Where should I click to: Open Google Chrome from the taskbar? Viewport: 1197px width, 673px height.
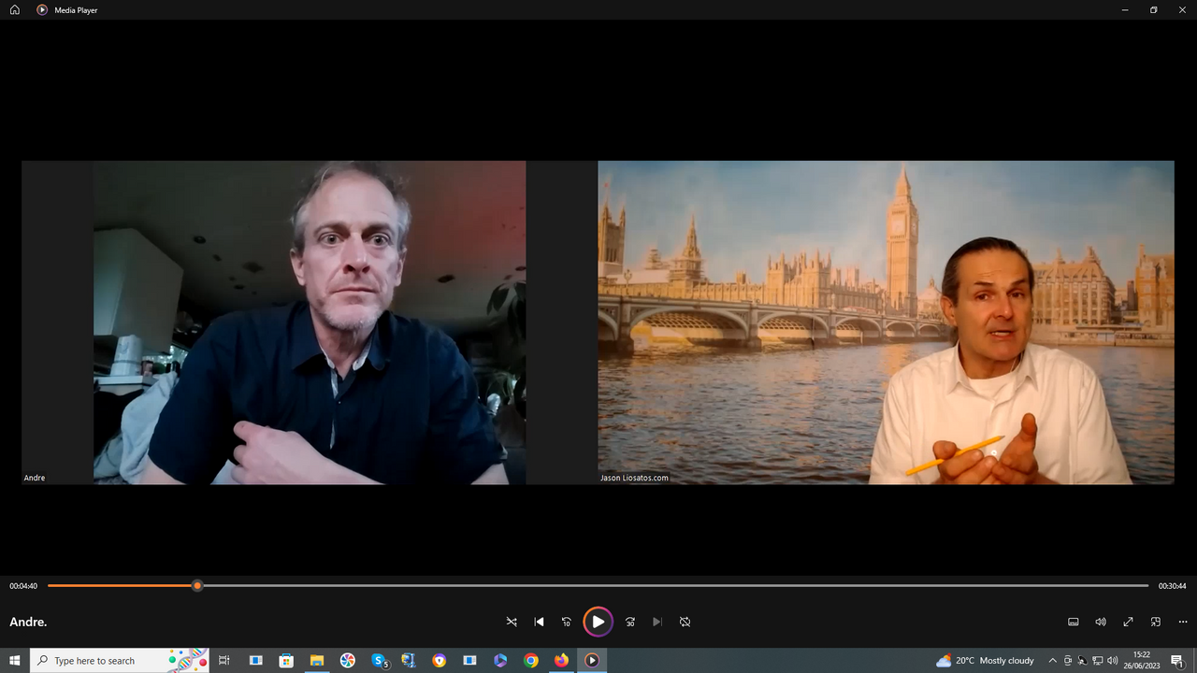(530, 661)
